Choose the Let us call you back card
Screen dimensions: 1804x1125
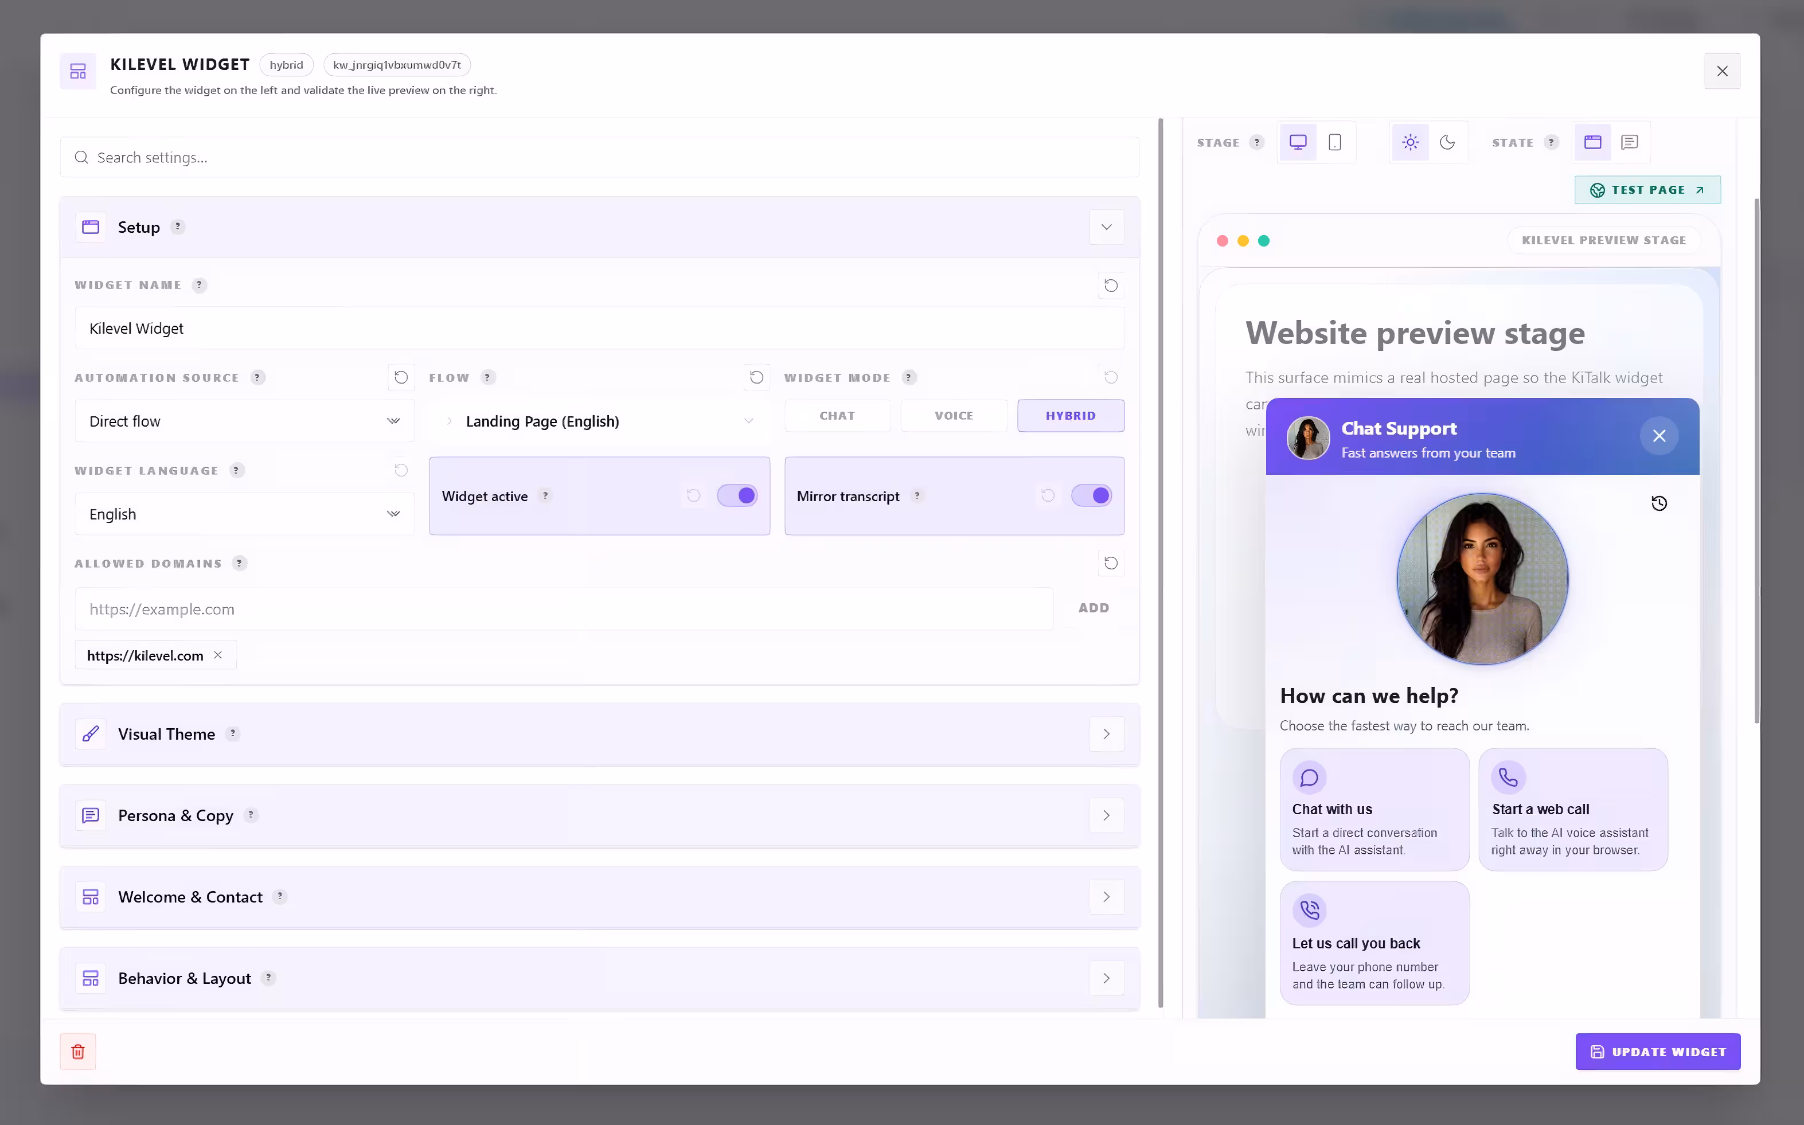tap(1374, 943)
